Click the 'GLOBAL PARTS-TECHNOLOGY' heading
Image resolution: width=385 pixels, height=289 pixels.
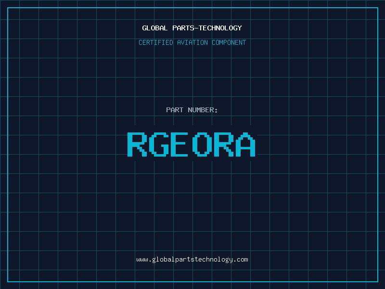(x=192, y=28)
